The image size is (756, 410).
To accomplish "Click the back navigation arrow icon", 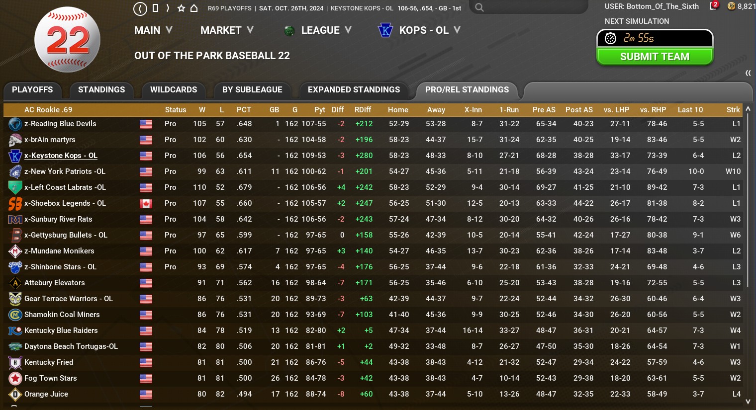I will 140,8.
